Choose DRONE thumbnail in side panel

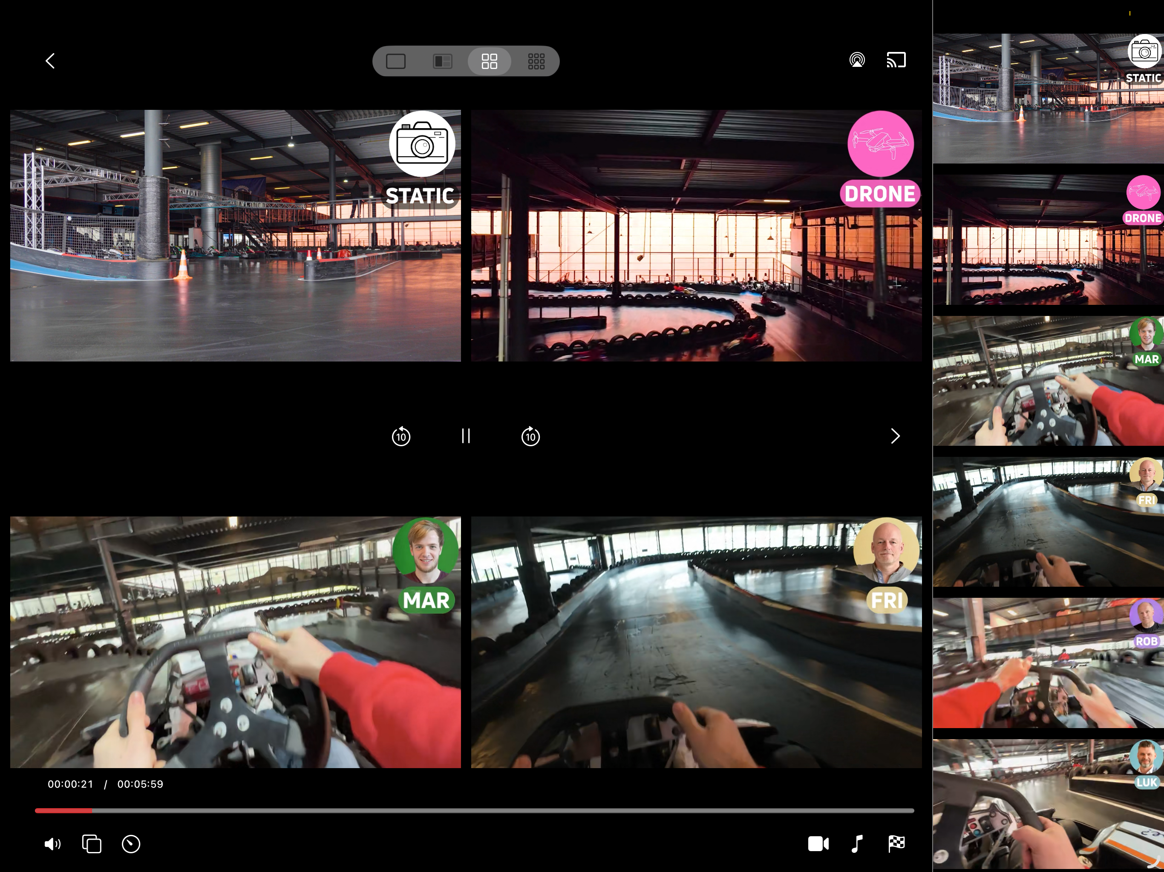coord(1048,240)
